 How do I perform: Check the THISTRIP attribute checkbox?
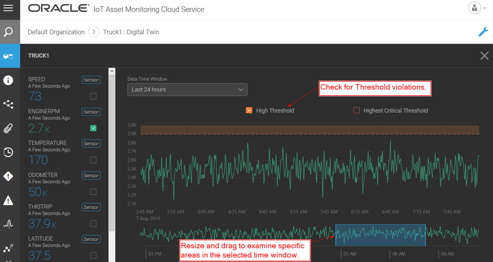[x=93, y=224]
